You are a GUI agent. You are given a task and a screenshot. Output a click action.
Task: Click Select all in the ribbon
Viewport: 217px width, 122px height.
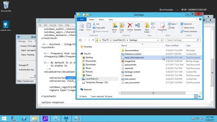click(186, 24)
